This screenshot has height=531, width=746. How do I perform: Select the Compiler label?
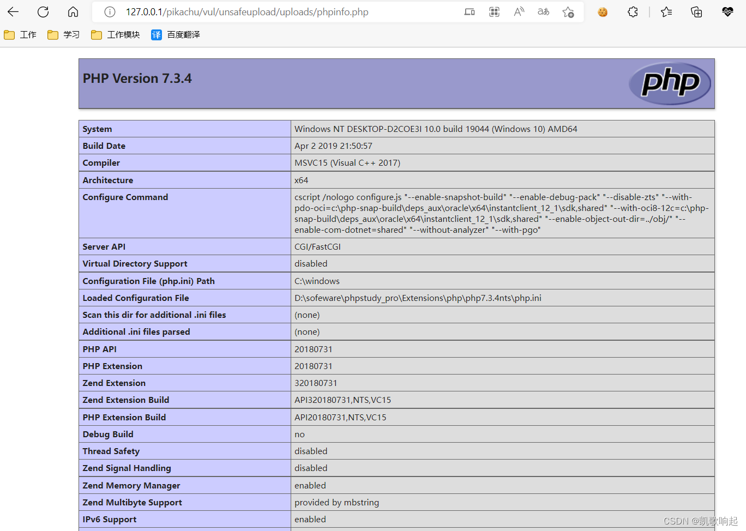(101, 163)
